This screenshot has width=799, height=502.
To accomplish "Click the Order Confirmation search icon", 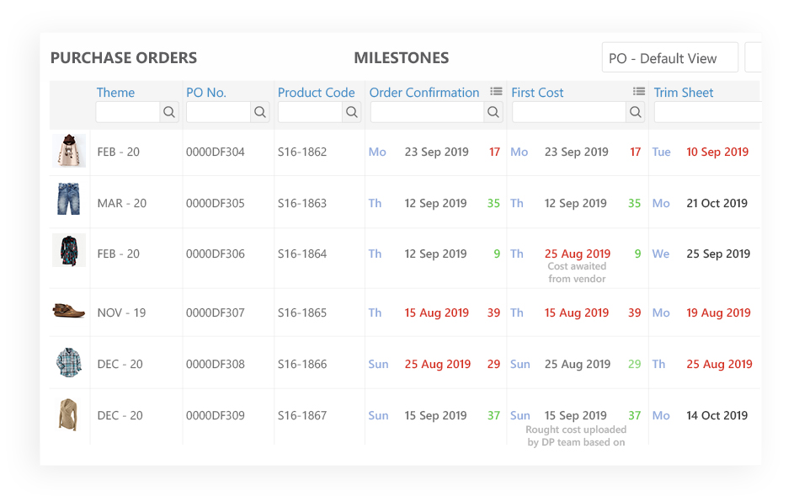I will coord(493,112).
